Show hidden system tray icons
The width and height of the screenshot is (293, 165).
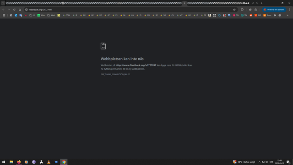tap(260, 162)
